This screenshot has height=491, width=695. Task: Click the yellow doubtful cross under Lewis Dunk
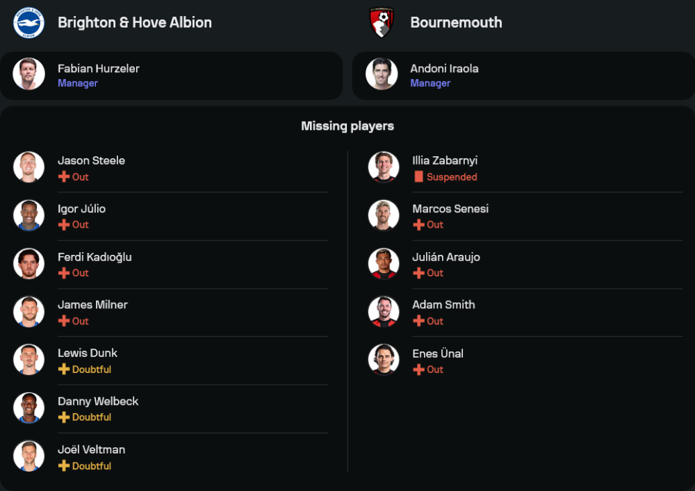click(64, 369)
